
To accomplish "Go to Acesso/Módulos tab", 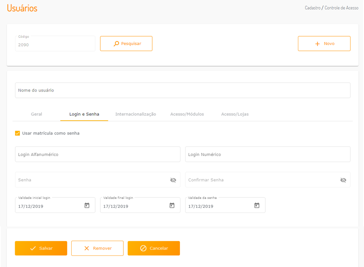I will (187, 114).
